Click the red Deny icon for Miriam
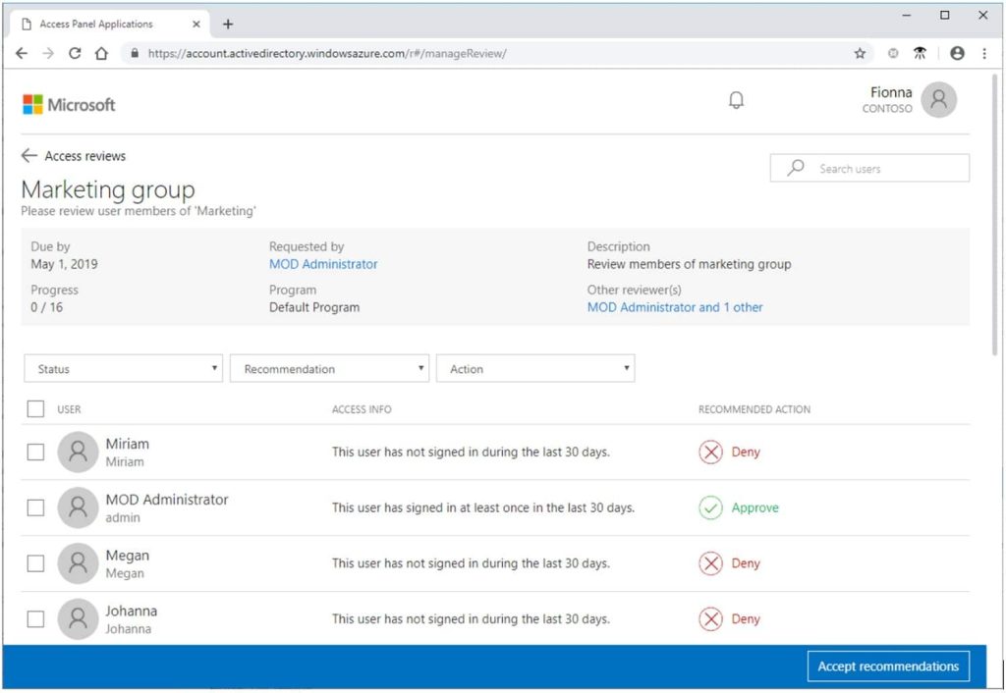1006x693 pixels. (710, 452)
